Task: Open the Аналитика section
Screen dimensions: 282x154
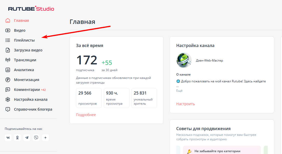Action: point(24,70)
